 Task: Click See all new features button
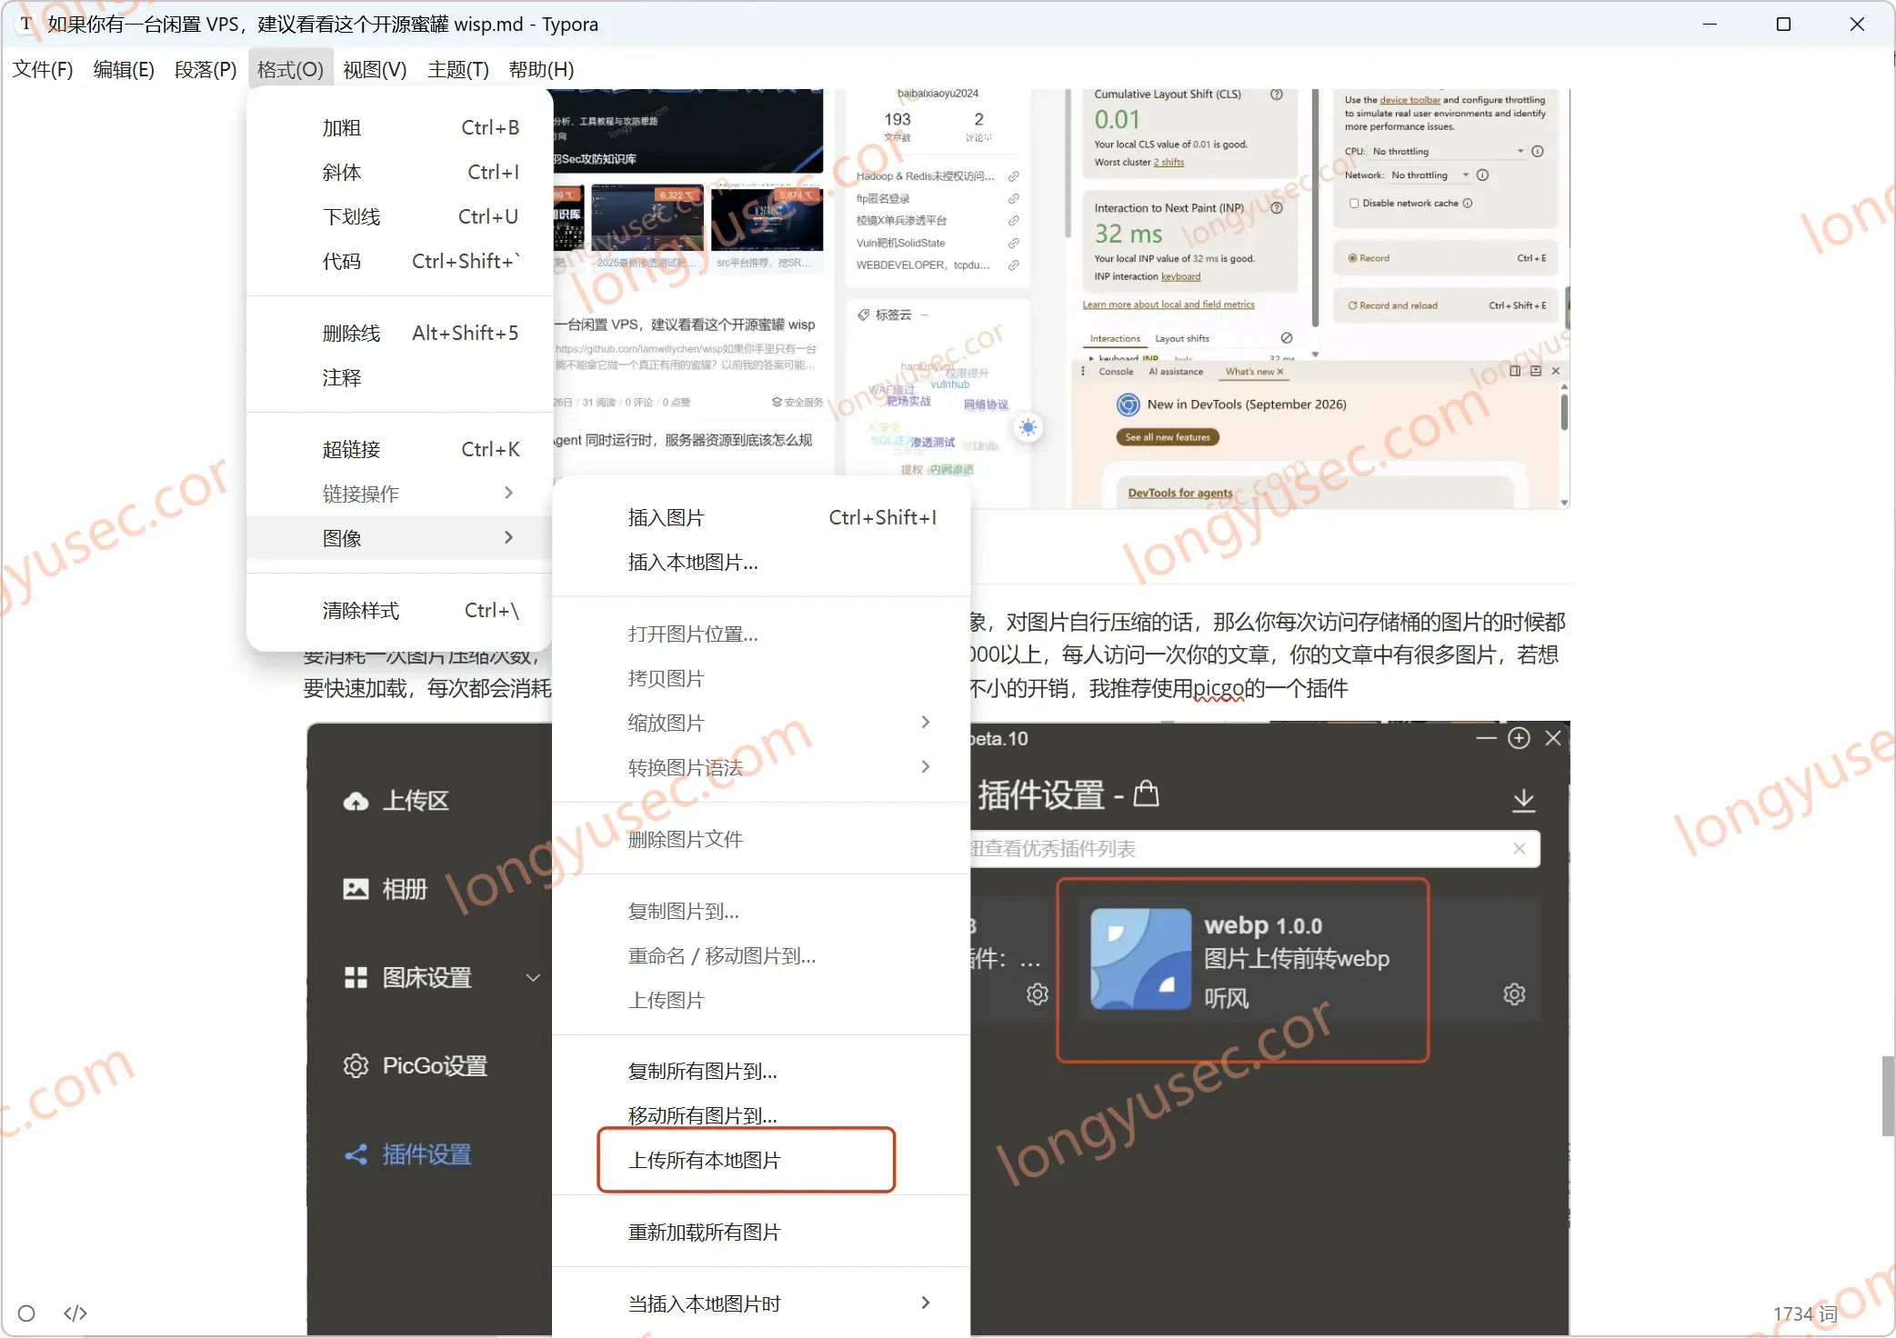(1168, 437)
